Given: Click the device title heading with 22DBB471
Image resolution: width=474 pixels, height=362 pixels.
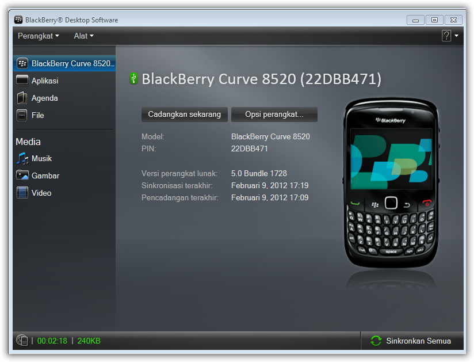Looking at the screenshot, I should pyautogui.click(x=262, y=79).
